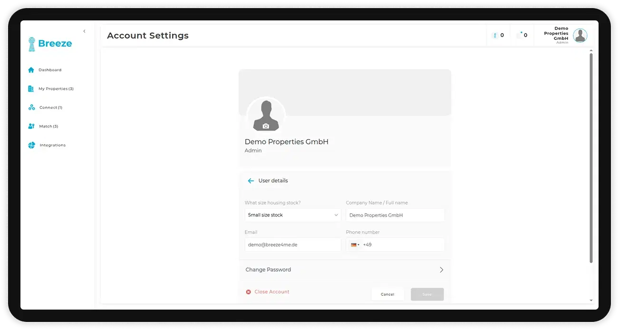Collapse the sidebar with the chevron
Viewport: 619px width, 330px height.
coord(84,31)
